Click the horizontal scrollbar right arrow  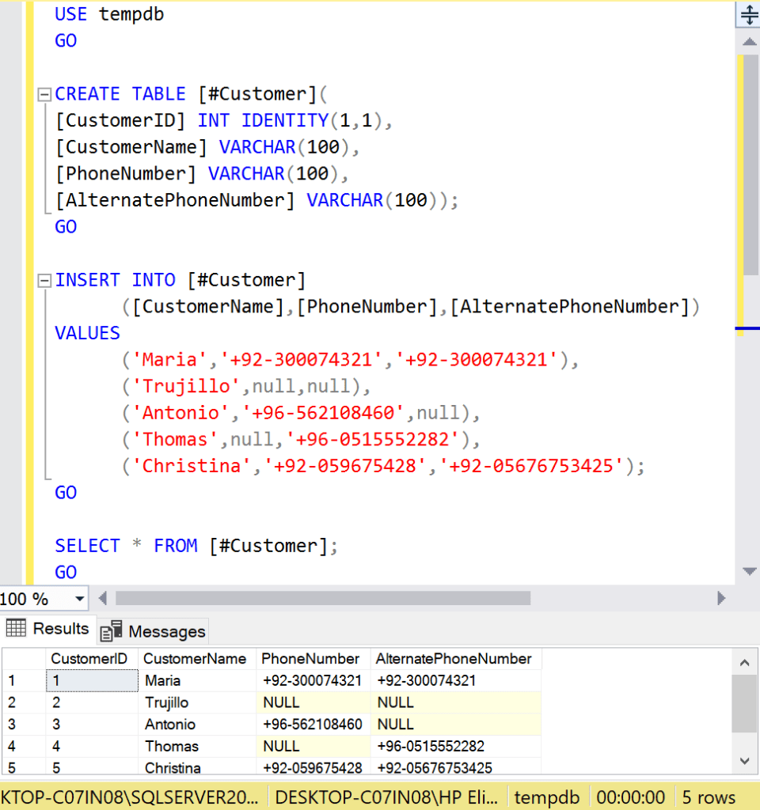click(x=720, y=598)
